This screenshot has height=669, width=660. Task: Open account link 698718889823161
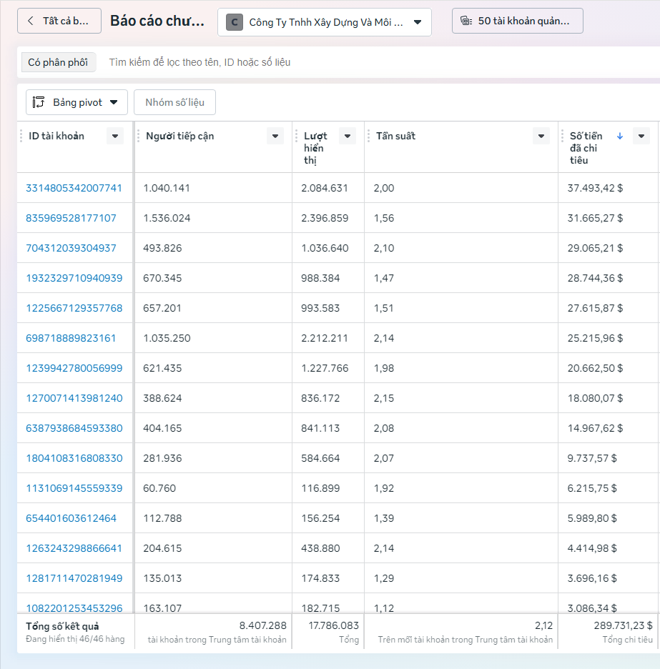(x=71, y=338)
